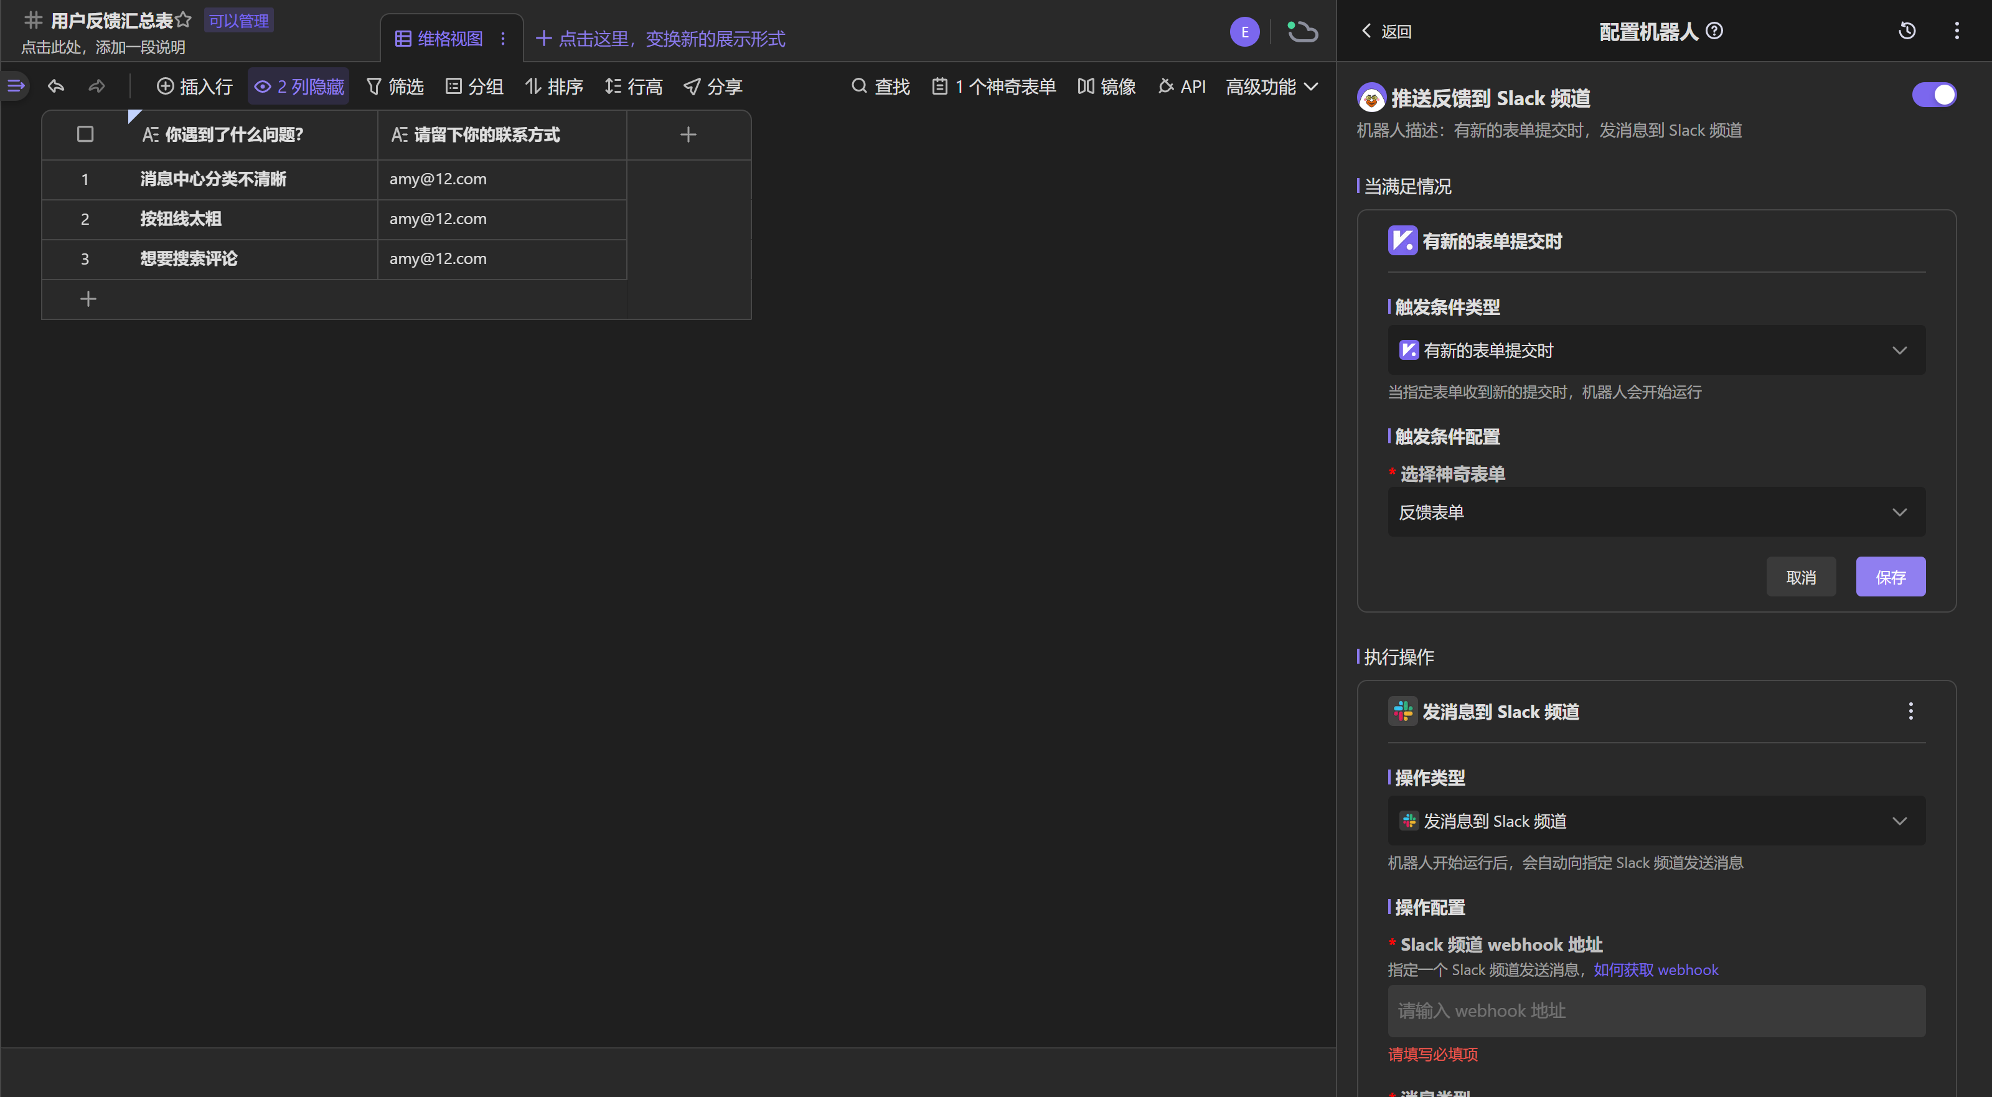Viewport: 1992px width, 1097px height.
Task: Open the 如何获取 webhook link
Action: pos(1656,969)
